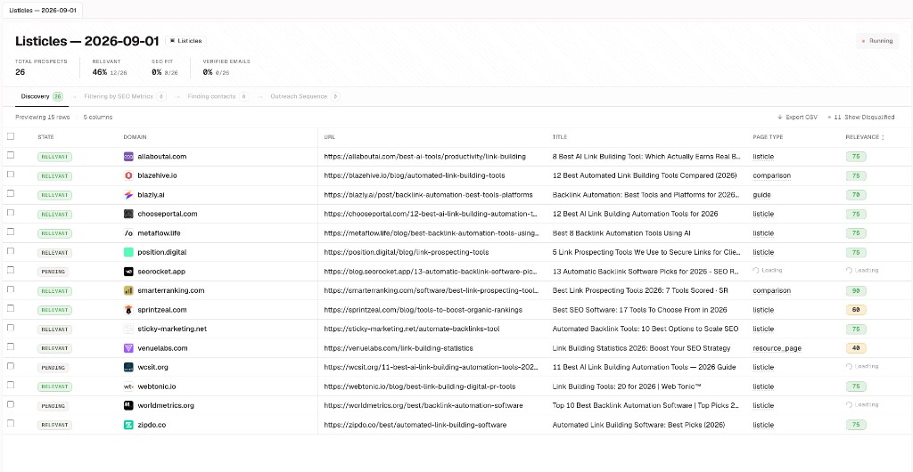Click the Total Prospects value 26
913x472 pixels.
[21, 72]
